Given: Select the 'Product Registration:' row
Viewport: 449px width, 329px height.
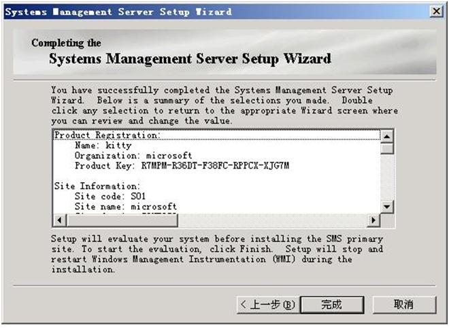Looking at the screenshot, I should 217,135.
